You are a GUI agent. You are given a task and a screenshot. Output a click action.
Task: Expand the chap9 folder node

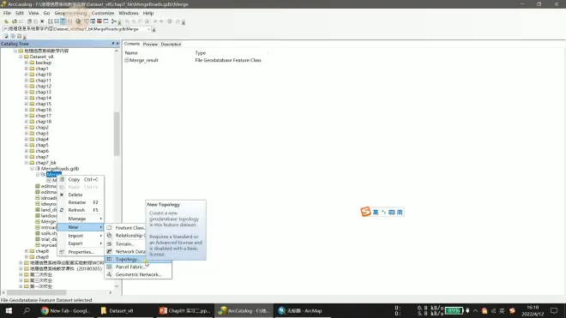tap(27, 257)
